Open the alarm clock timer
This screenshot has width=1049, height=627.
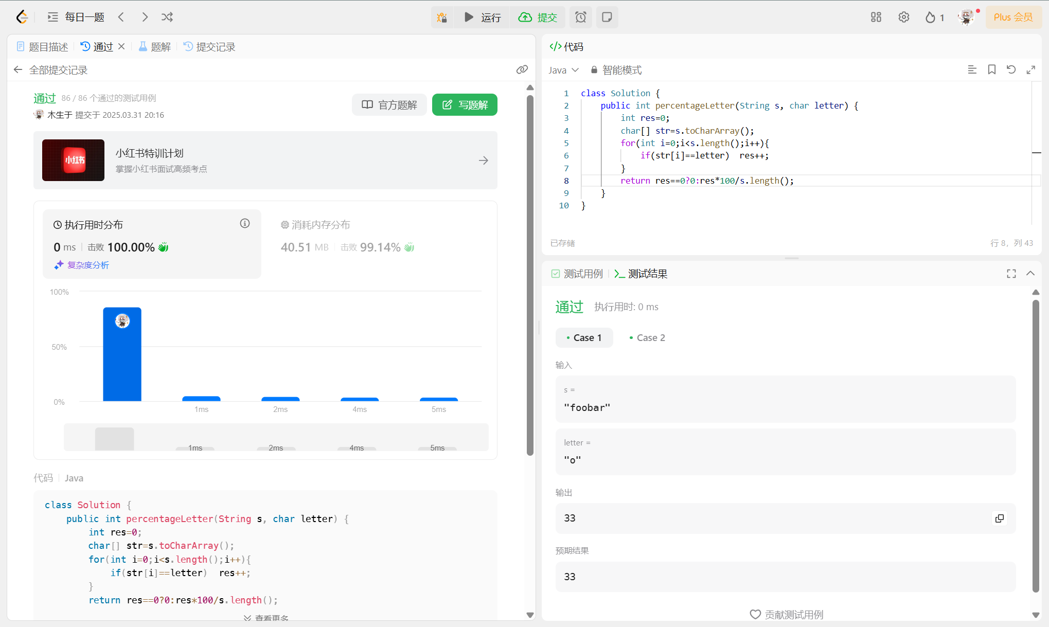click(x=580, y=17)
